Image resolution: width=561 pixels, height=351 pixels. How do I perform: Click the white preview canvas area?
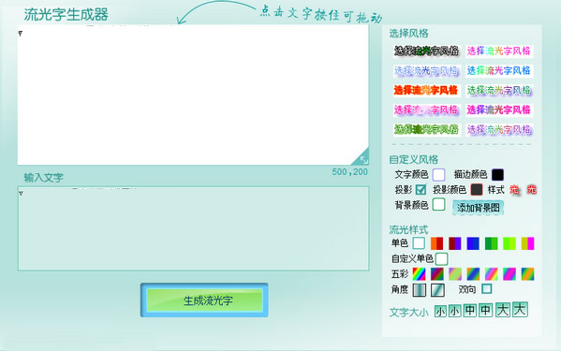pos(193,95)
